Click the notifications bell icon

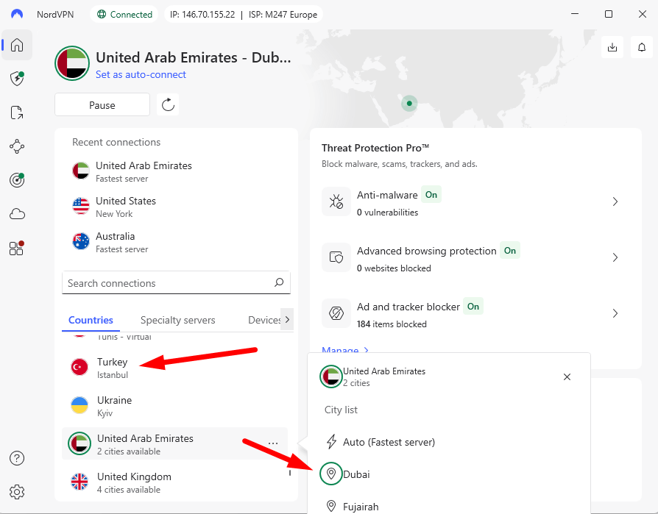642,47
